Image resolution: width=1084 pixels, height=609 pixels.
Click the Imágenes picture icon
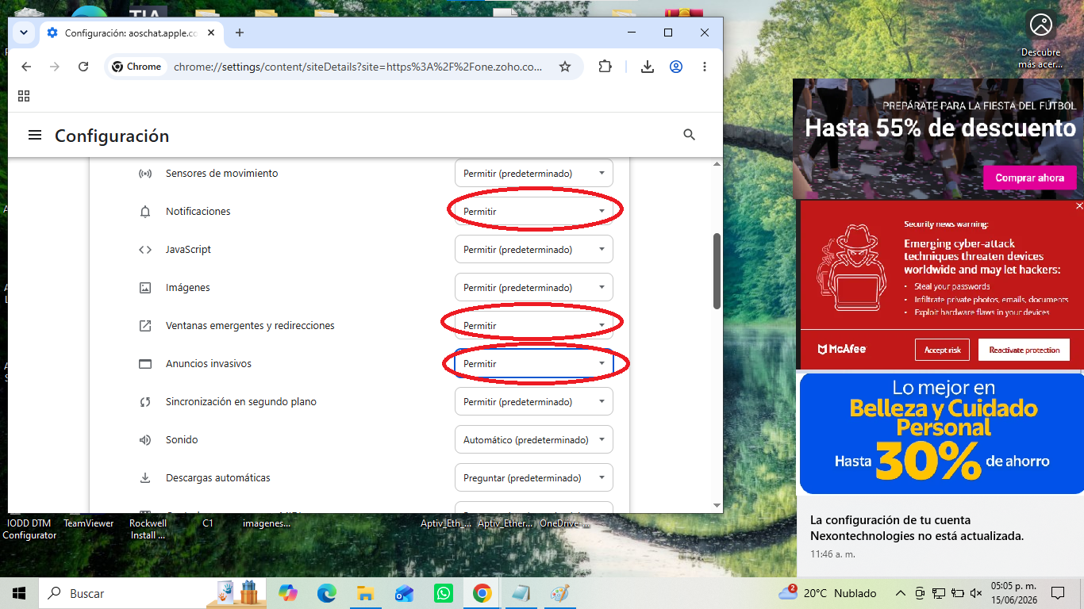pos(145,288)
